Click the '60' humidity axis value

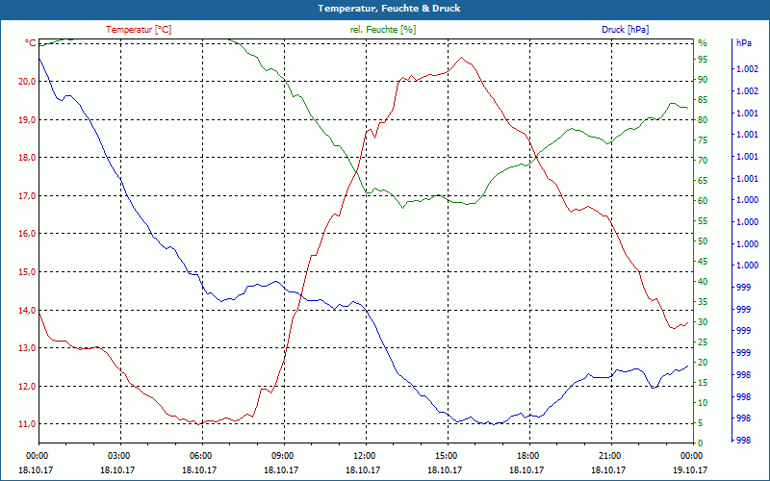pos(703,201)
